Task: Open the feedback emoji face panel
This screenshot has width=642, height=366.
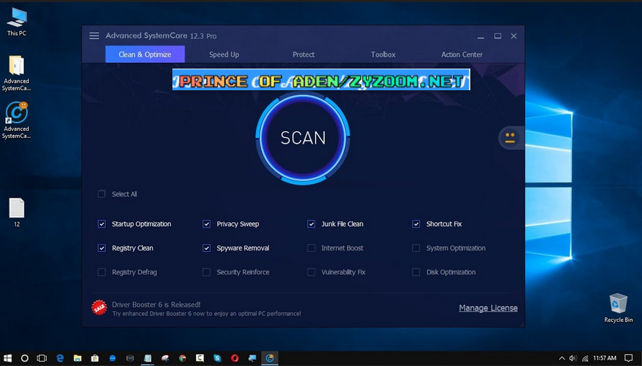Action: (510, 138)
